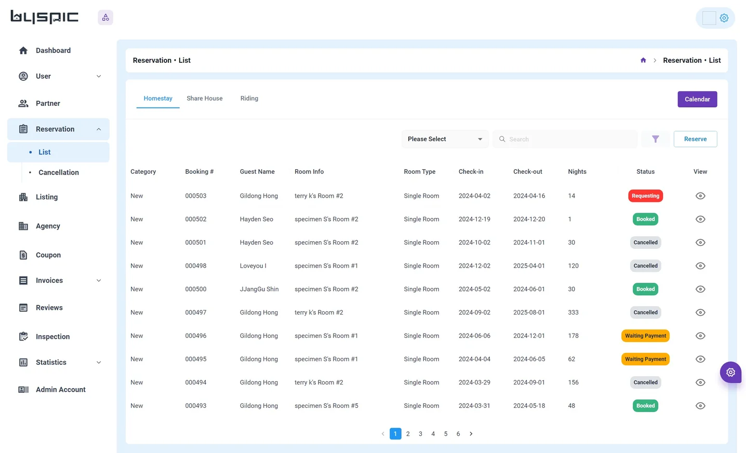Go to page 2
The height and width of the screenshot is (453, 746).
click(x=408, y=434)
